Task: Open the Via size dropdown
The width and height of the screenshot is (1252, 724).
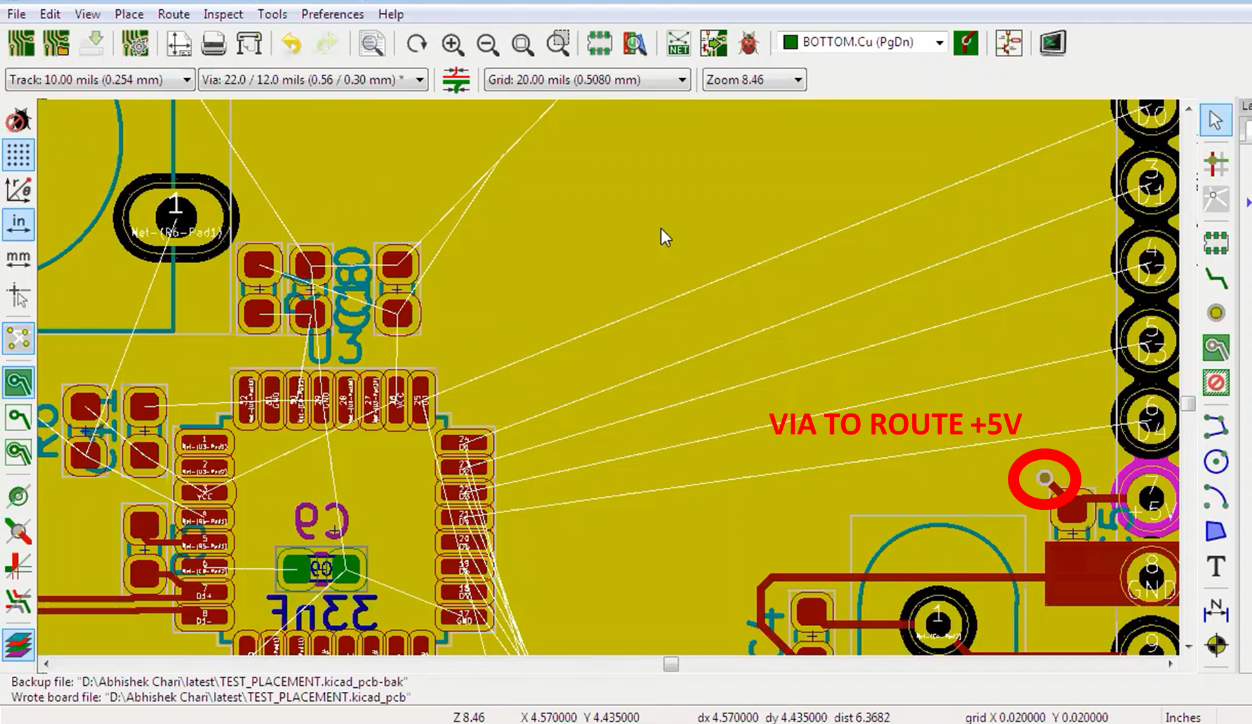Action: click(x=313, y=80)
